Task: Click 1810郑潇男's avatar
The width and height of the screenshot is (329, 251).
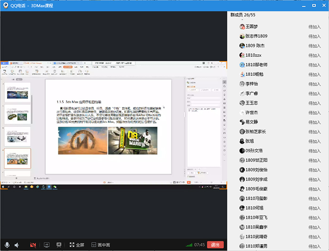Action: coord(242,246)
